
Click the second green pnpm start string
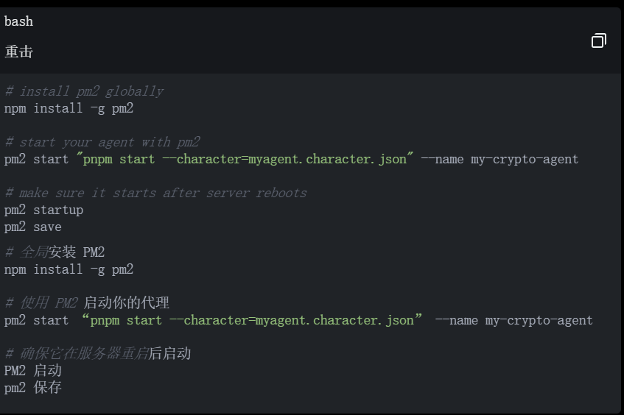252,320
